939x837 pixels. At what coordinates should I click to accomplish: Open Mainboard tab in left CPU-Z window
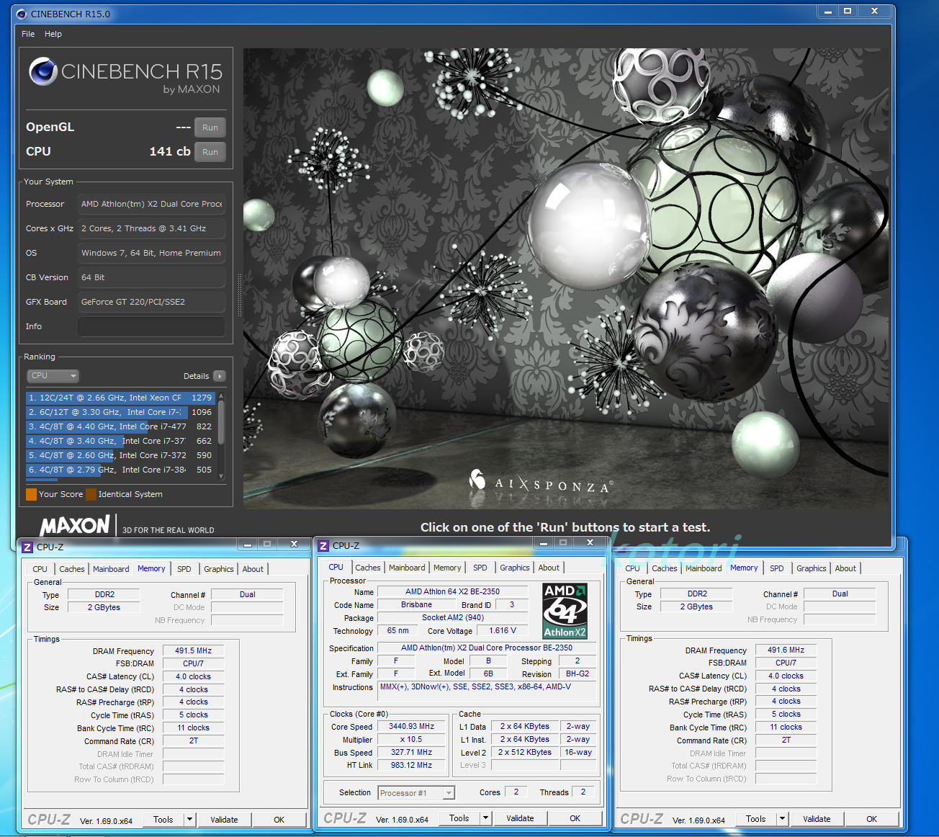(x=111, y=569)
